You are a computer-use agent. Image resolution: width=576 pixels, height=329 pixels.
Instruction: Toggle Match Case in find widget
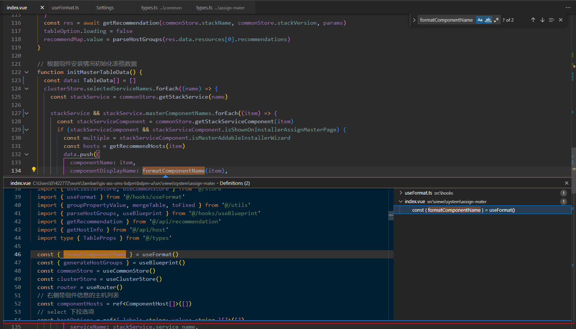(480, 20)
